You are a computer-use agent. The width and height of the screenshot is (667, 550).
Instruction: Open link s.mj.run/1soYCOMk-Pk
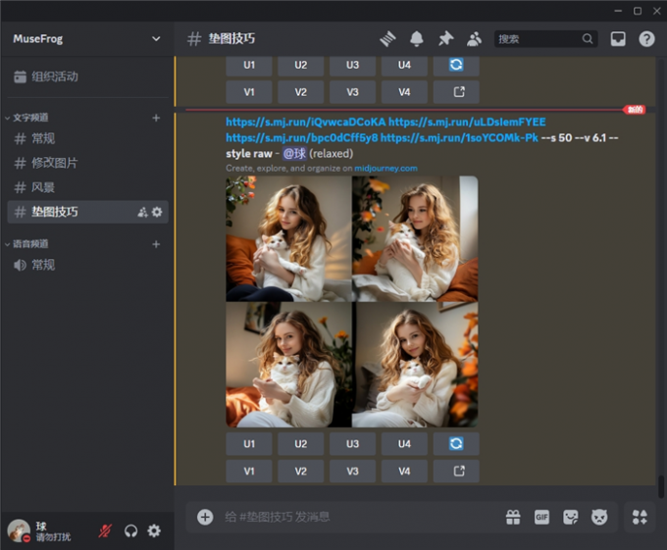coord(459,137)
